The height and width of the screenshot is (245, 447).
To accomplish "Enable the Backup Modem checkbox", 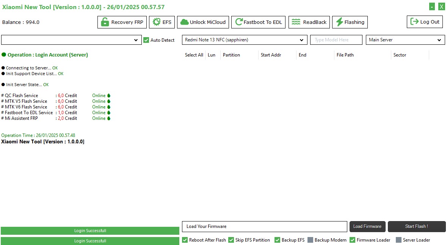I will click(x=311, y=240).
